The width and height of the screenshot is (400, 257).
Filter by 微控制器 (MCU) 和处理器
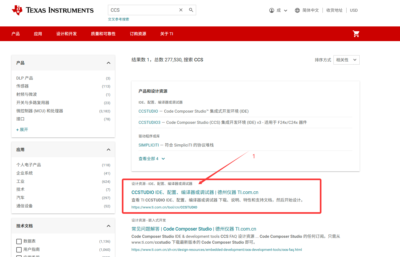tap(40, 111)
